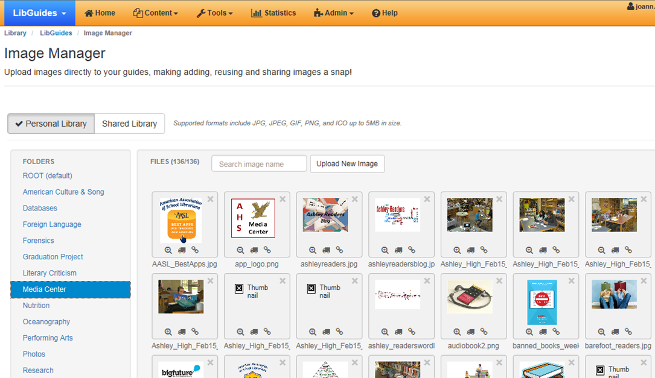This screenshot has height=378, width=655.
Task: Click magnifier icon for ashley_readerswordl image
Action: point(385,332)
